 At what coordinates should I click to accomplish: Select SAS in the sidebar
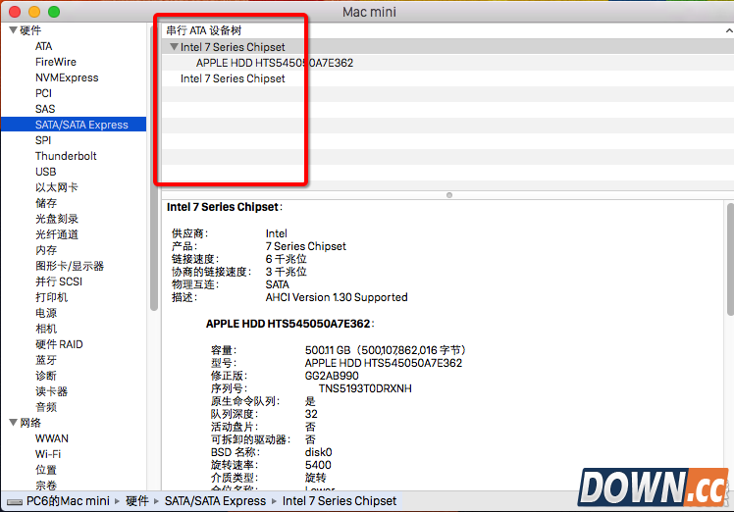45,109
